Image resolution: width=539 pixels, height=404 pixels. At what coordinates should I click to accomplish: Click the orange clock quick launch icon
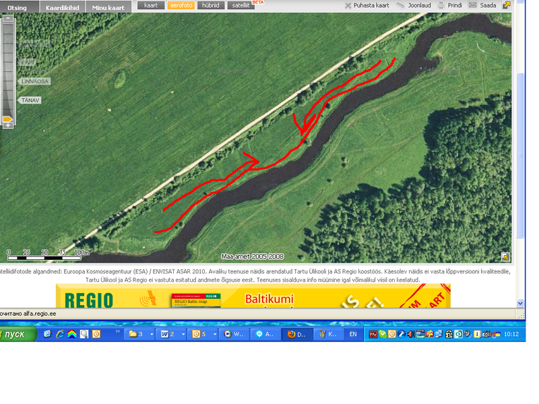coord(96,334)
